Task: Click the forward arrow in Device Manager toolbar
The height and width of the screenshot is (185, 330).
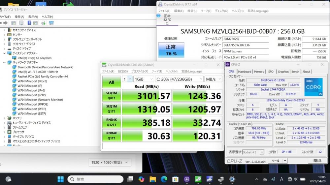Action: (x=6, y=23)
